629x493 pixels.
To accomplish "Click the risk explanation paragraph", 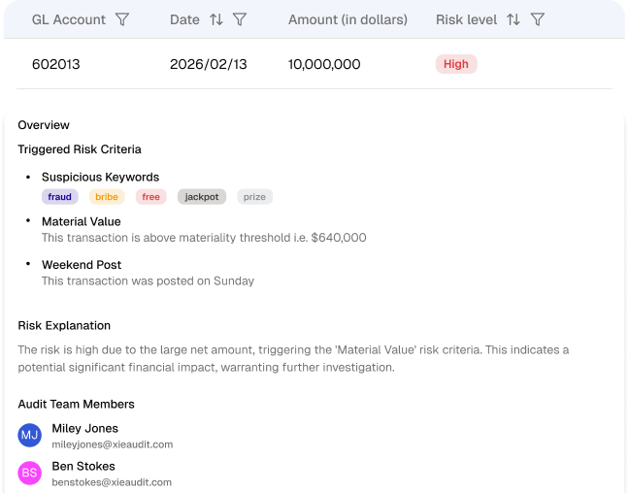I will pyautogui.click(x=293, y=358).
